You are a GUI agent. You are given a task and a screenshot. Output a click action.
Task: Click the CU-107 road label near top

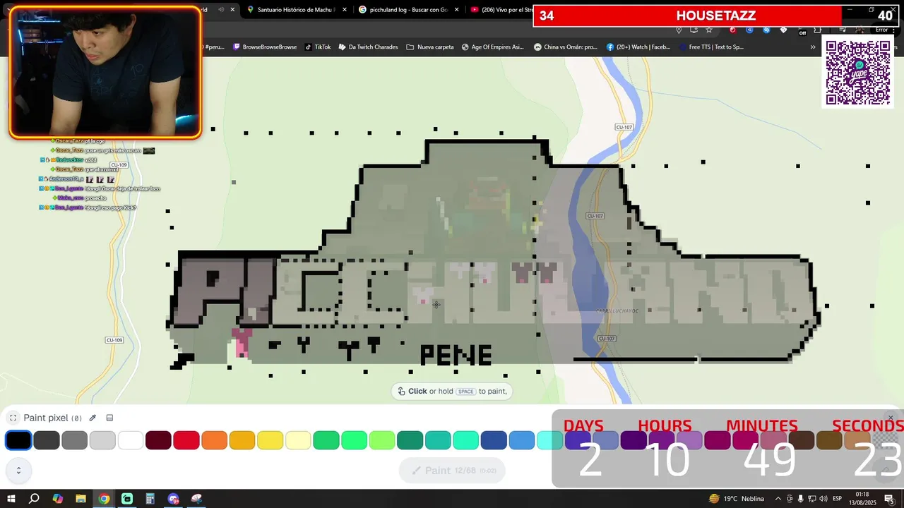pos(624,127)
